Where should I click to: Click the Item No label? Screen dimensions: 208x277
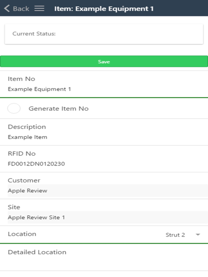point(21,79)
